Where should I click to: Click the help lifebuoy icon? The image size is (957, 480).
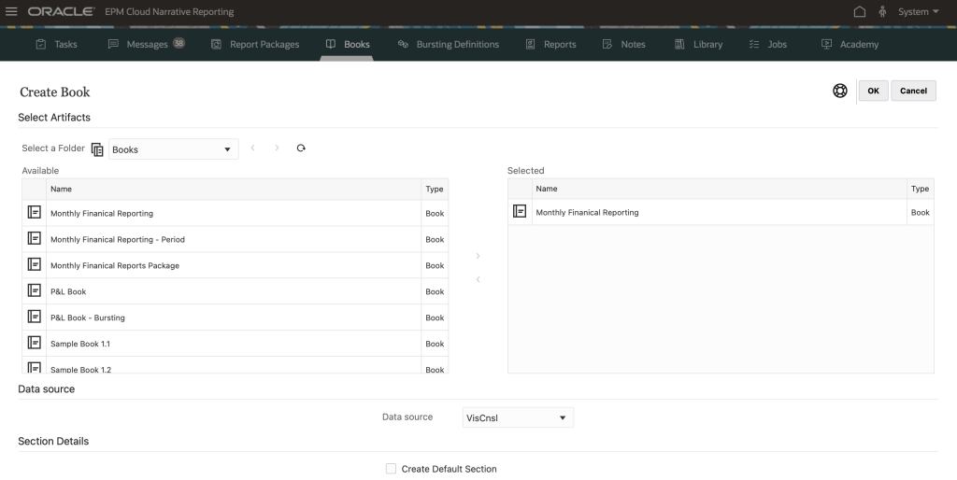pos(840,91)
